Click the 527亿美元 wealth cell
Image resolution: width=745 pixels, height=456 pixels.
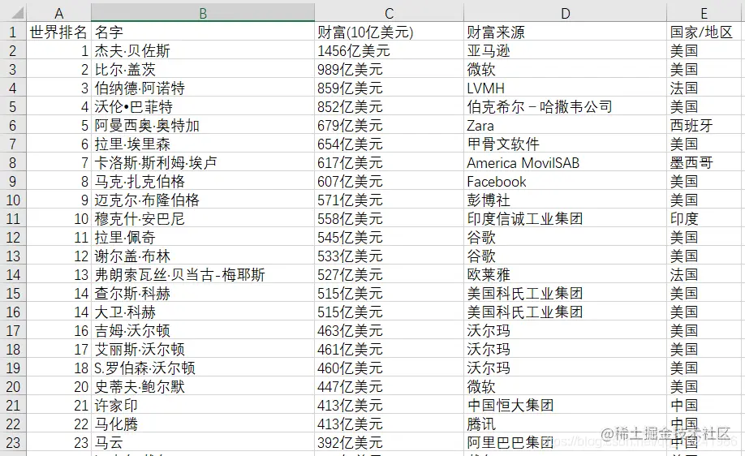click(x=389, y=274)
